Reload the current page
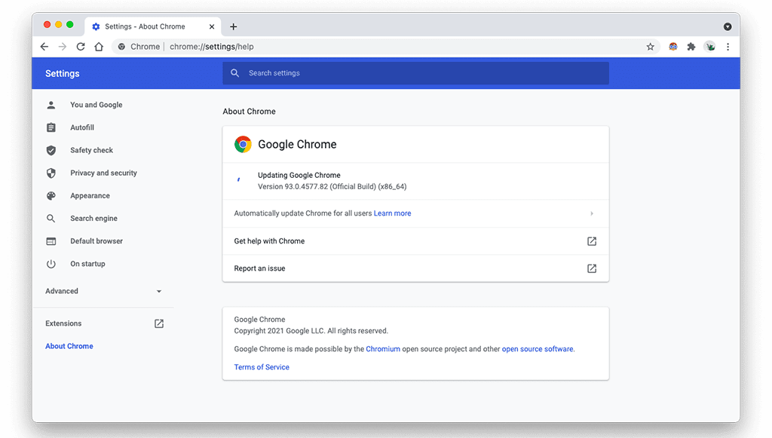This screenshot has width=772, height=438. (81, 47)
